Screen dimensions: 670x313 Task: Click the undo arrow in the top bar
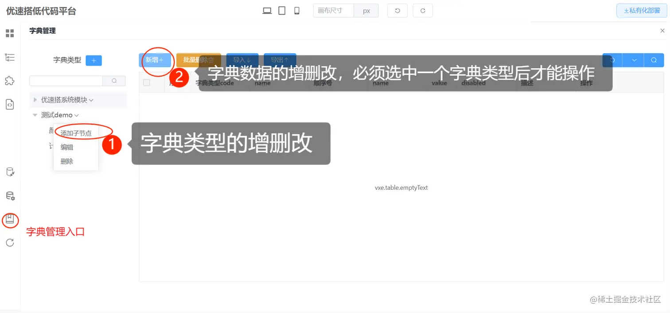tap(397, 10)
